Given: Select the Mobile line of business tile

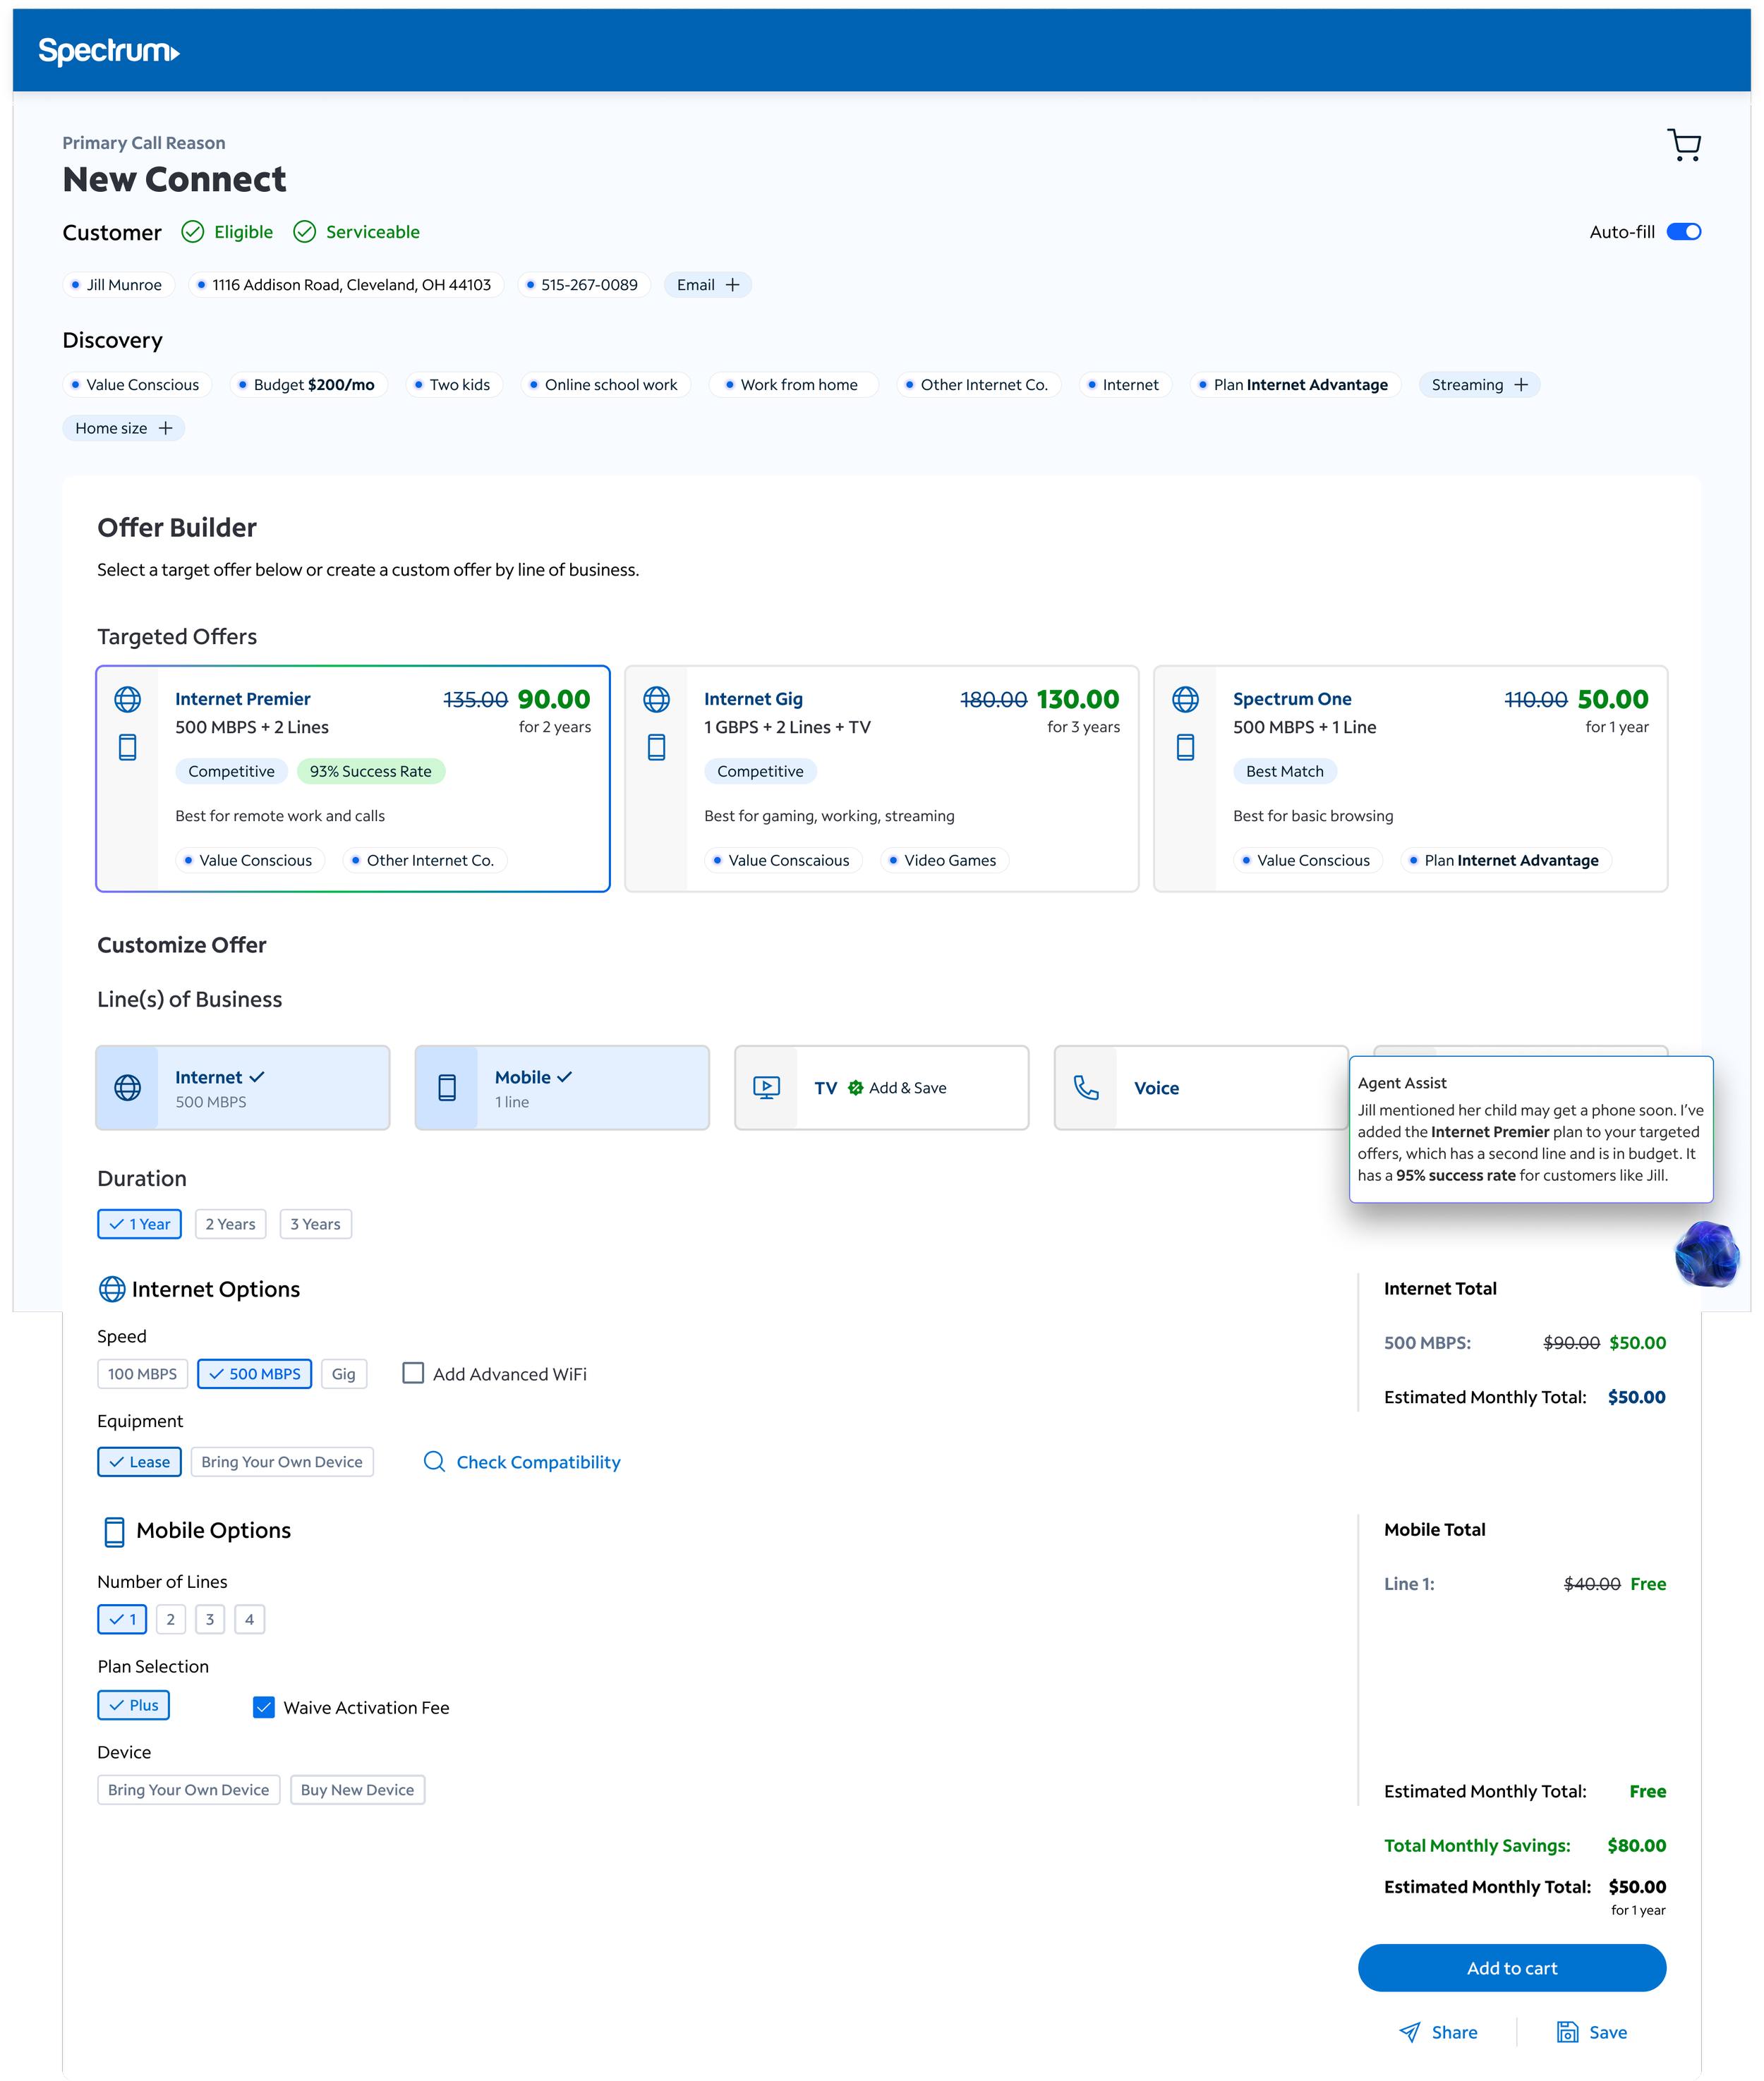Looking at the screenshot, I should tap(563, 1088).
